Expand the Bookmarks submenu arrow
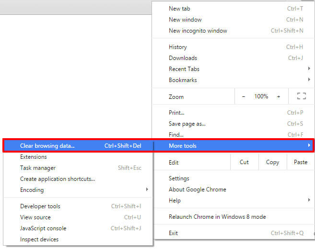The image size is (315, 249). point(309,80)
